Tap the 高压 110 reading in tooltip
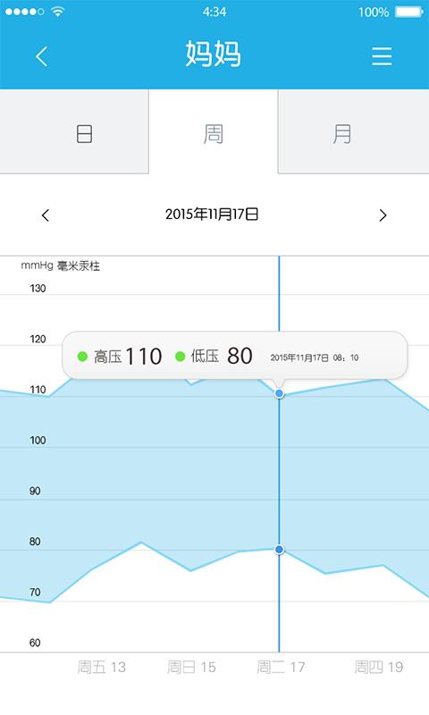The width and height of the screenshot is (429, 715). 120,356
